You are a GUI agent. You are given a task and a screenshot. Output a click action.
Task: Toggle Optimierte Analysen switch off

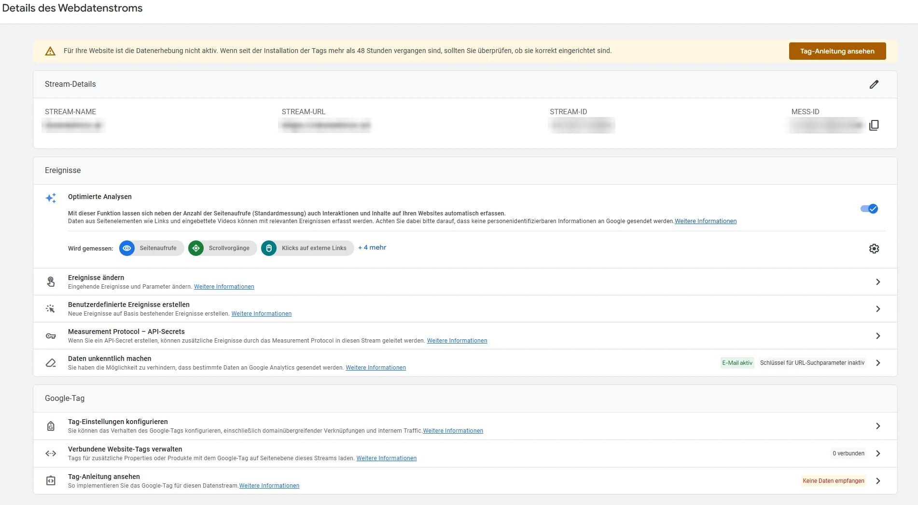[869, 209]
